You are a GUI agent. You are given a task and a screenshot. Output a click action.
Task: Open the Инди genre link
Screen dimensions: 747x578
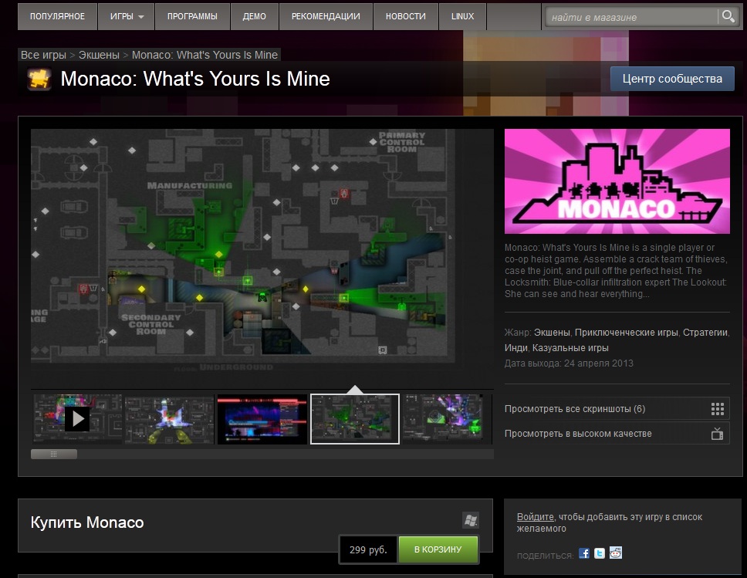click(516, 348)
